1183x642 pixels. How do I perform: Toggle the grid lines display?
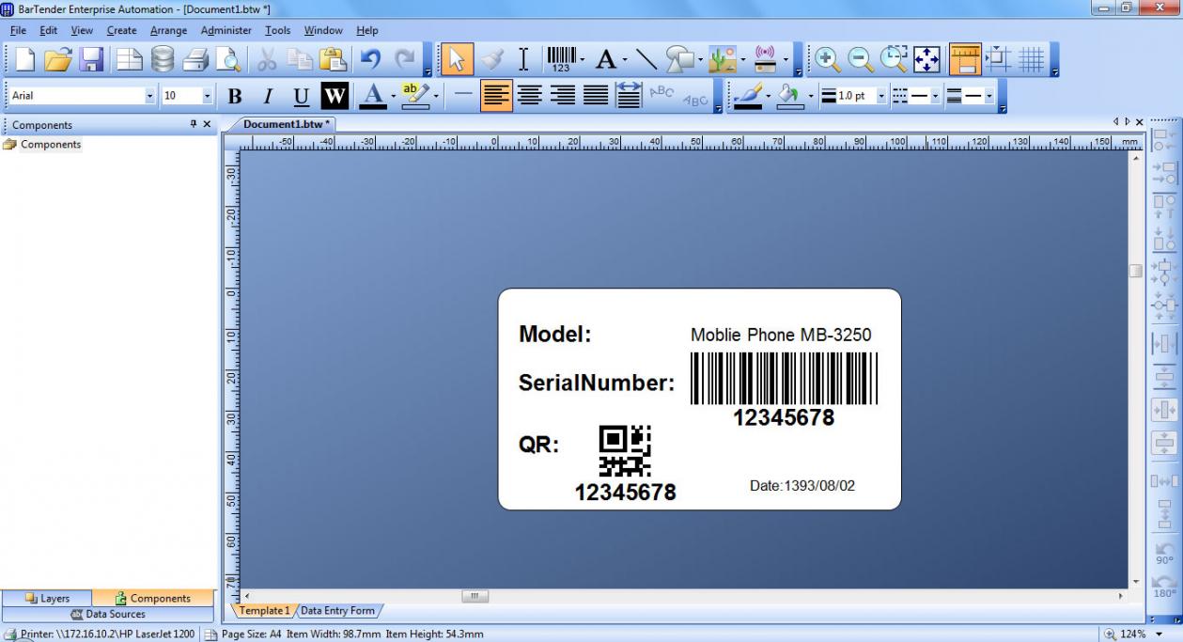1032,60
